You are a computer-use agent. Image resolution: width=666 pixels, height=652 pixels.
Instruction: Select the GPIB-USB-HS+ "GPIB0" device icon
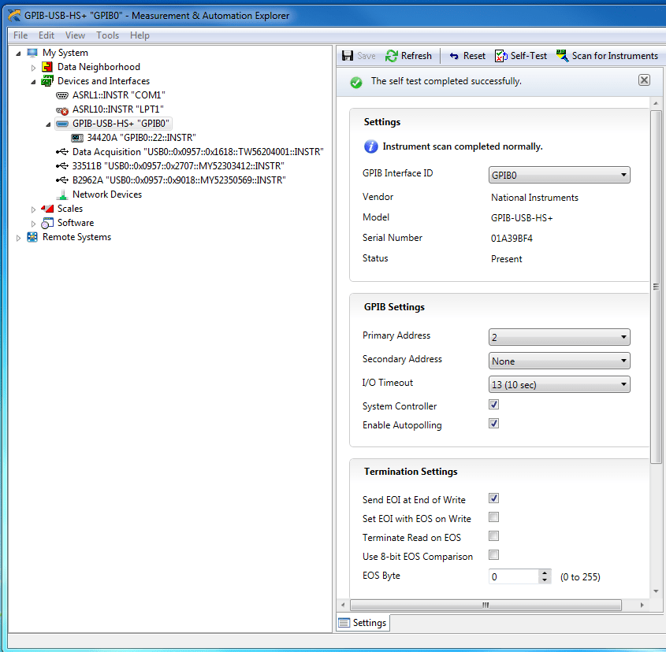61,123
